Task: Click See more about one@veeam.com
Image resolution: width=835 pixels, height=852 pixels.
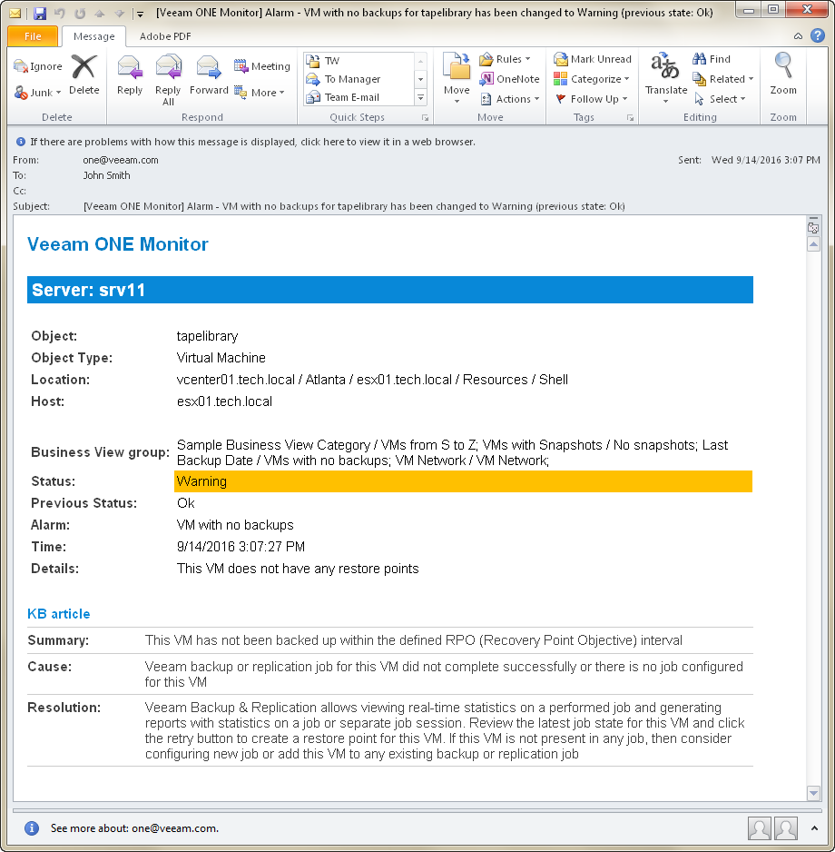Action: pyautogui.click(x=134, y=828)
